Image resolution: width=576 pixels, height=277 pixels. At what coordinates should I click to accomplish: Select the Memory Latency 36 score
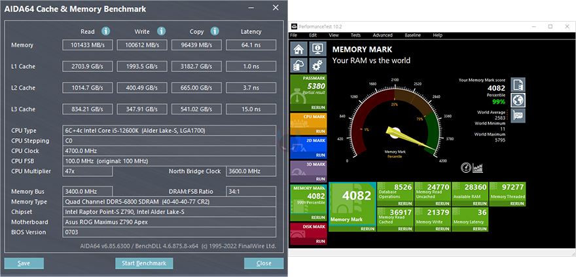click(482, 212)
